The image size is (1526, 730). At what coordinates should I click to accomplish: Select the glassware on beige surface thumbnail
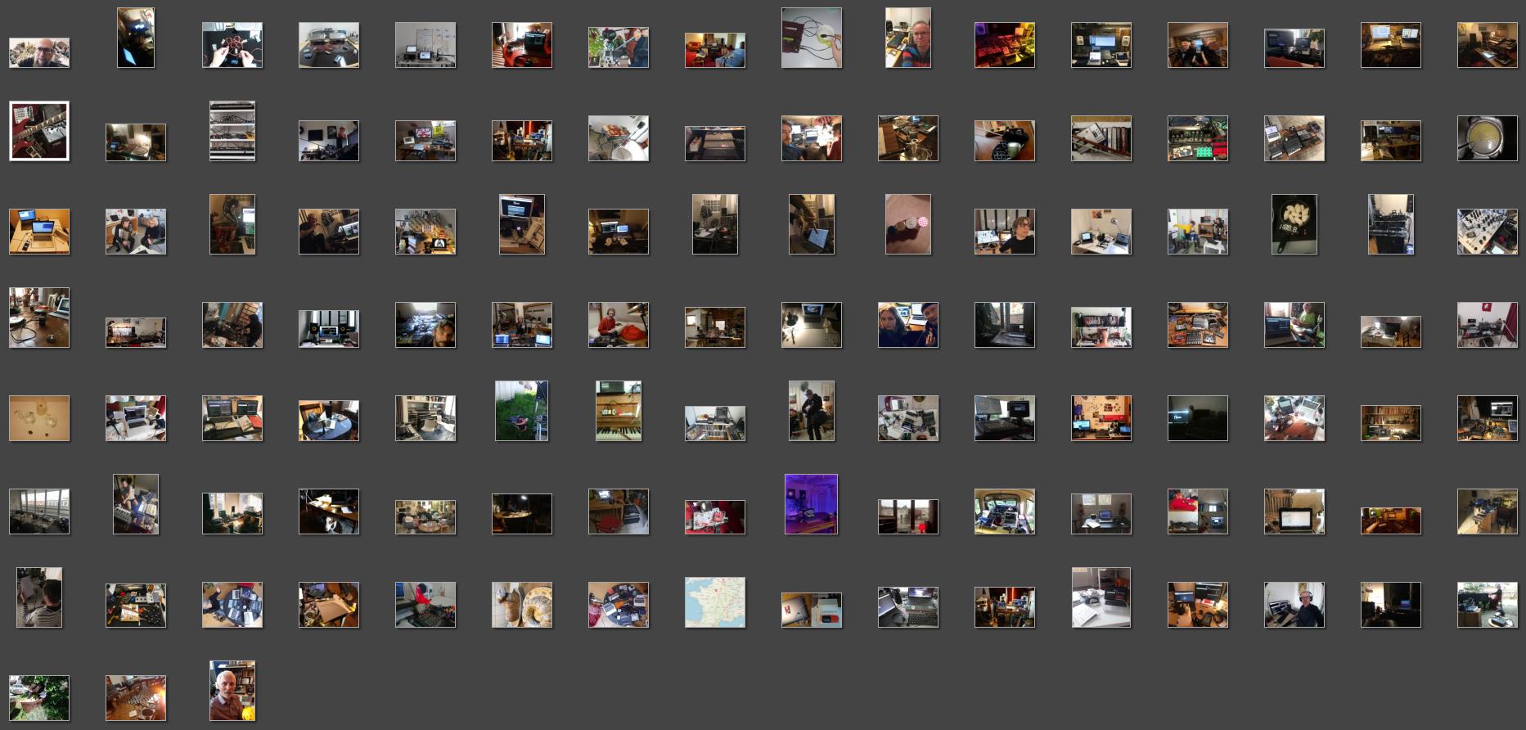click(x=39, y=418)
